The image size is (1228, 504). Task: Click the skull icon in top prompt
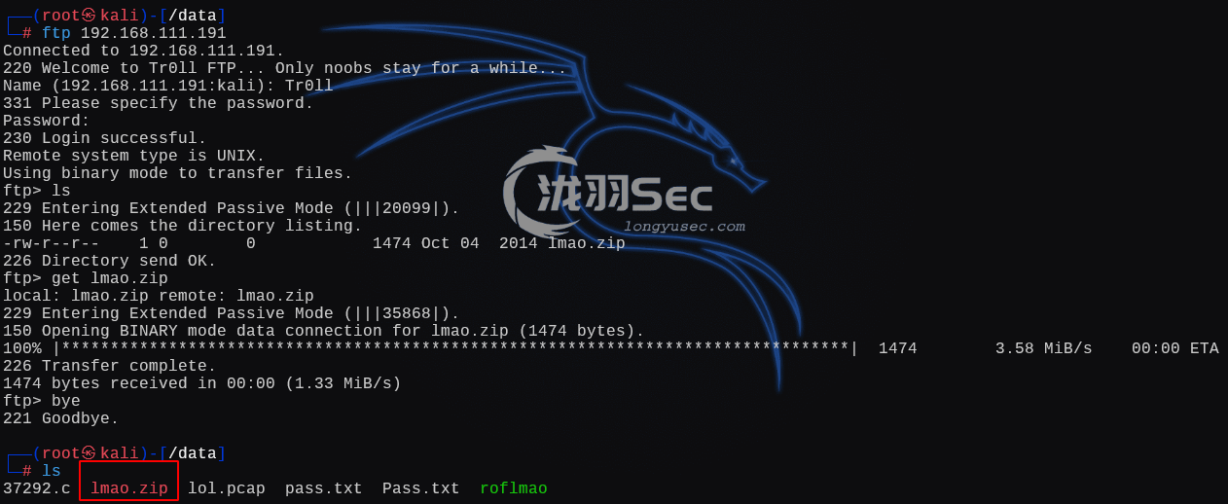(x=89, y=16)
